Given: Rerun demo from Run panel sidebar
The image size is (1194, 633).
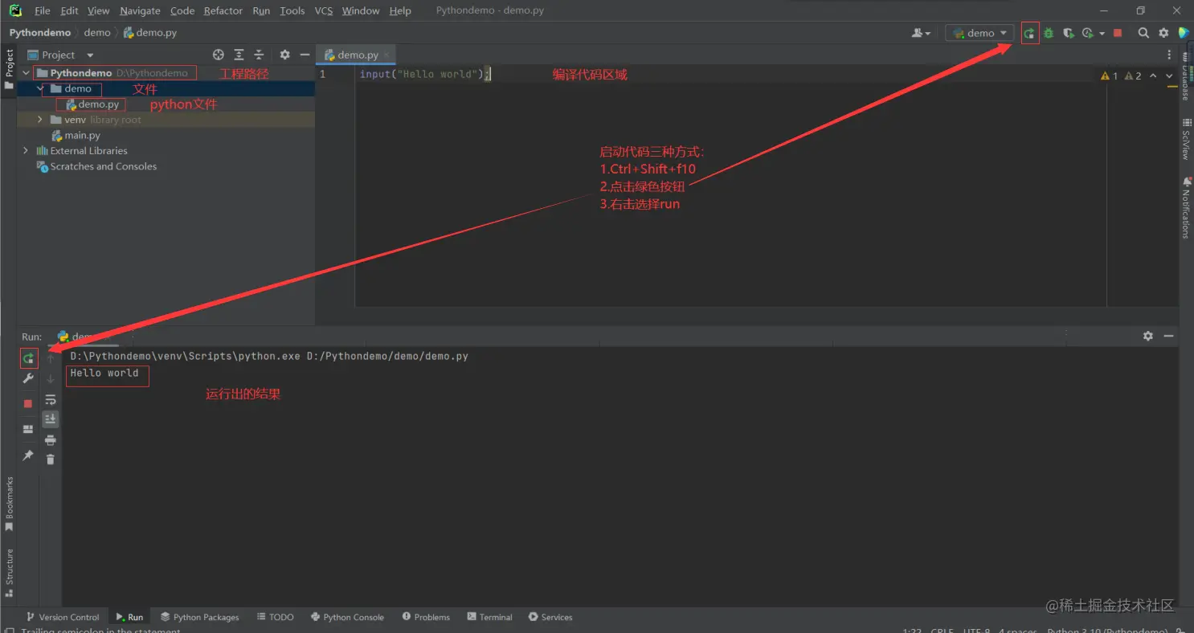Looking at the screenshot, I should (x=28, y=358).
